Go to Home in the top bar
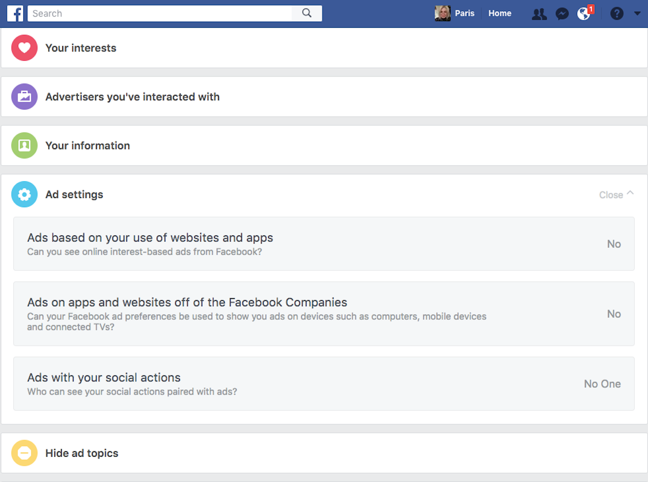 tap(500, 14)
